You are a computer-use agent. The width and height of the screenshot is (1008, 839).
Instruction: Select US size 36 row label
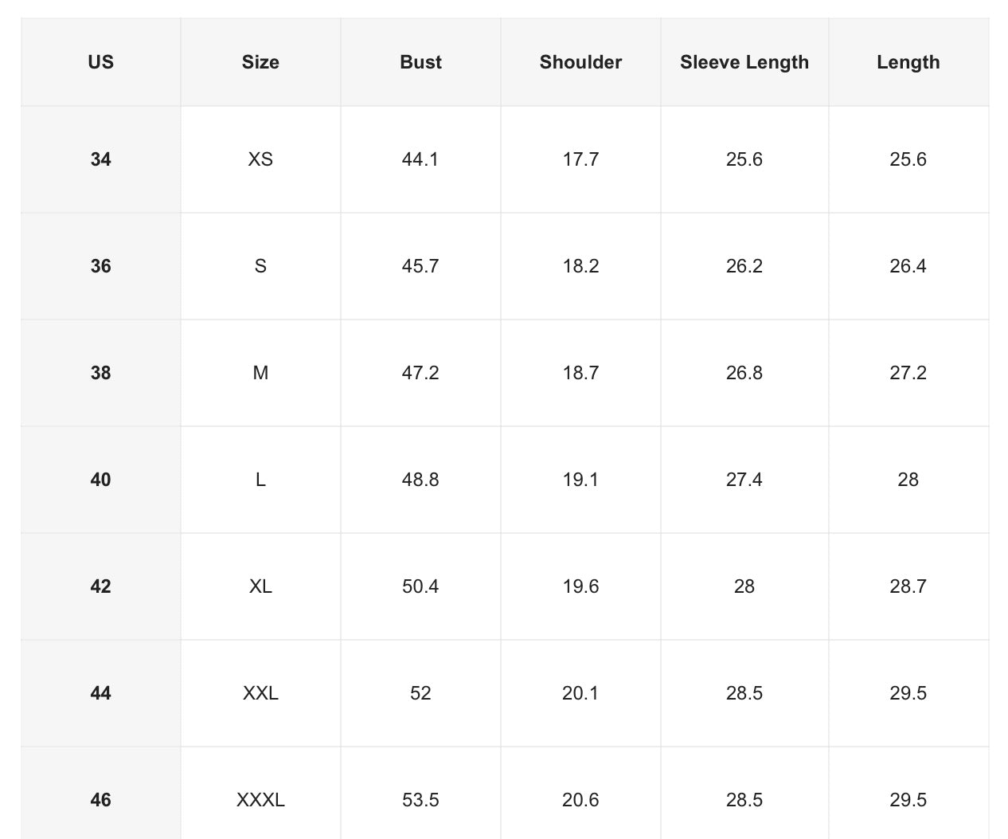(100, 266)
